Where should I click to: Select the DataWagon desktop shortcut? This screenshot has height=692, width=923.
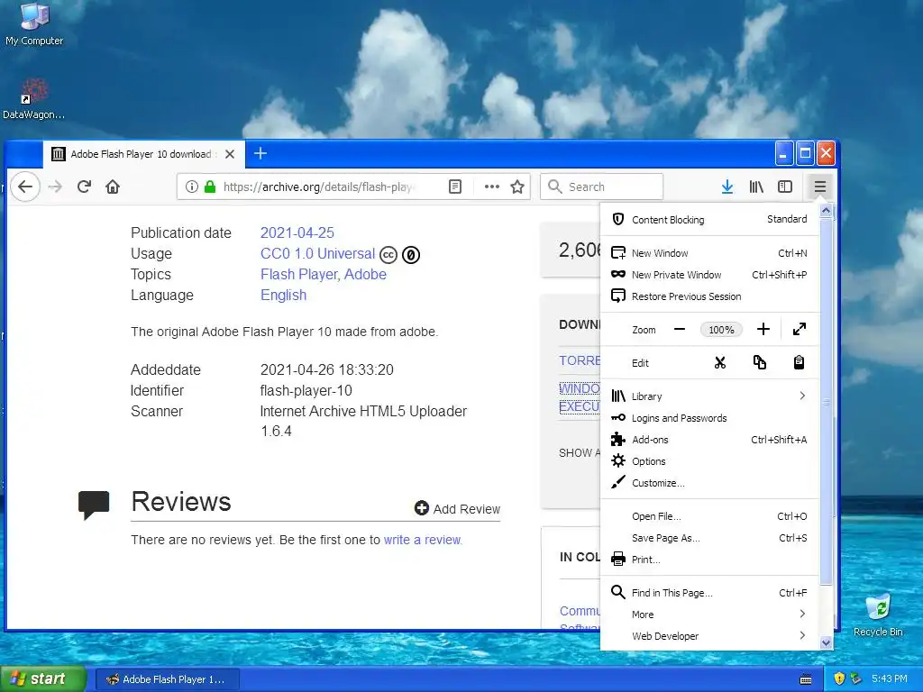pyautogui.click(x=33, y=99)
